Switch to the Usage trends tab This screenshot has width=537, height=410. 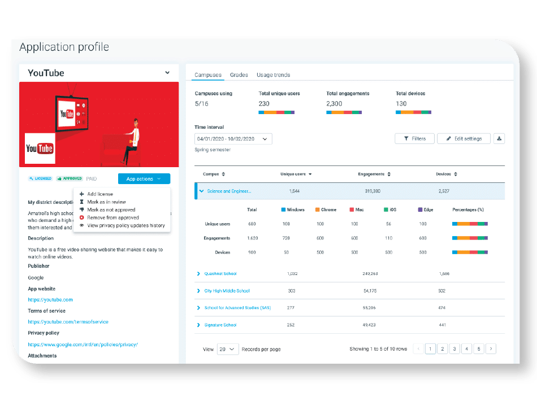click(x=273, y=75)
